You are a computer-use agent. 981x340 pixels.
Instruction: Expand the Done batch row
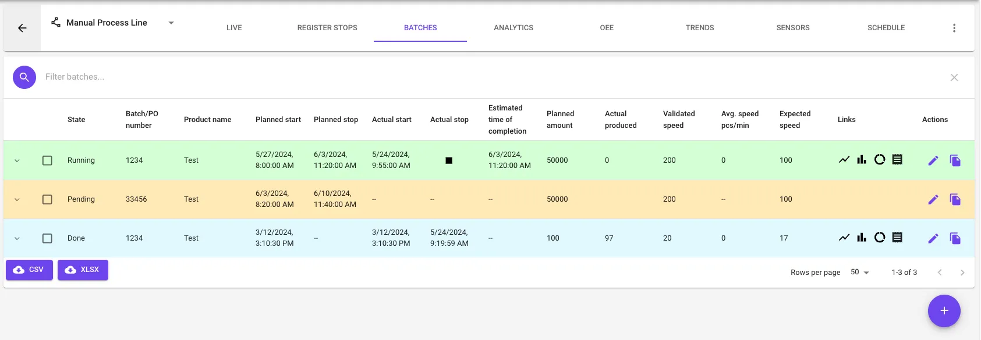point(17,238)
